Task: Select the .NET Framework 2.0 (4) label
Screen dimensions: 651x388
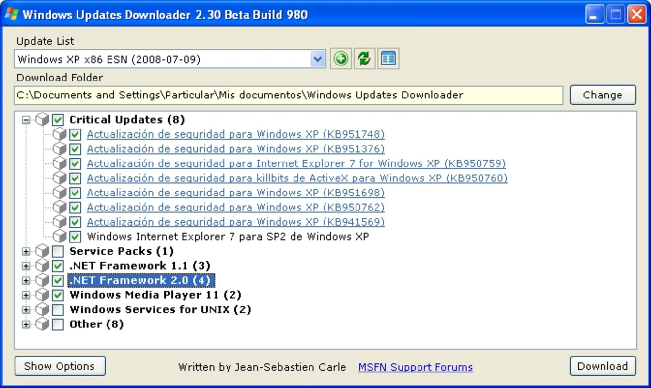Action: pyautogui.click(x=140, y=280)
